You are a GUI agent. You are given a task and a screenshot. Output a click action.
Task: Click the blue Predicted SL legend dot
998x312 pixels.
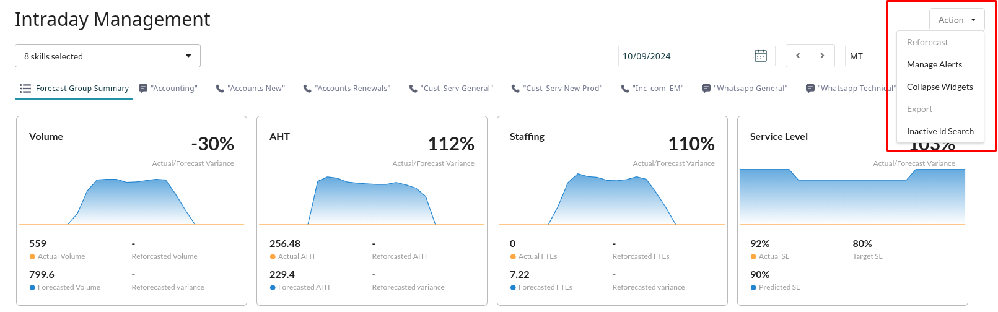coord(753,287)
